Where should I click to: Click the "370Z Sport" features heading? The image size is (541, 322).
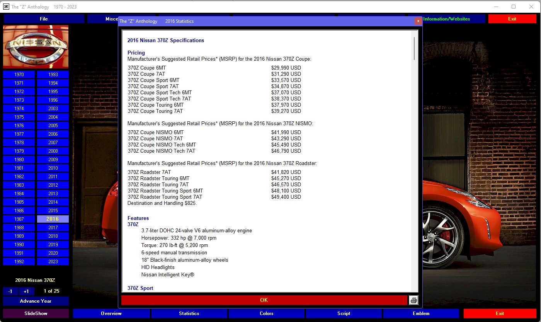click(140, 288)
